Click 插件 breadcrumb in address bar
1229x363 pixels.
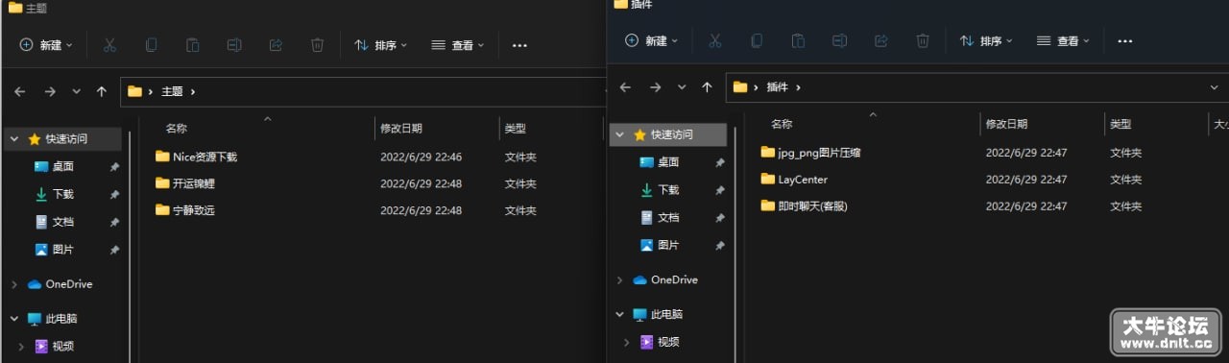tap(777, 86)
